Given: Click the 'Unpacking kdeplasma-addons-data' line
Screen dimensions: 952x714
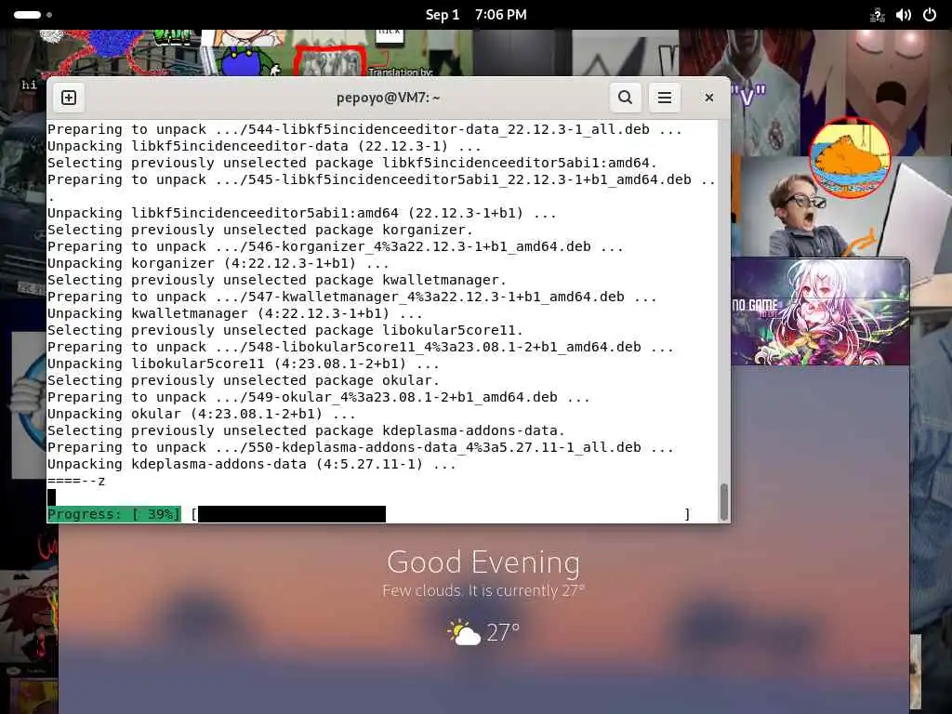Looking at the screenshot, I should point(251,465).
